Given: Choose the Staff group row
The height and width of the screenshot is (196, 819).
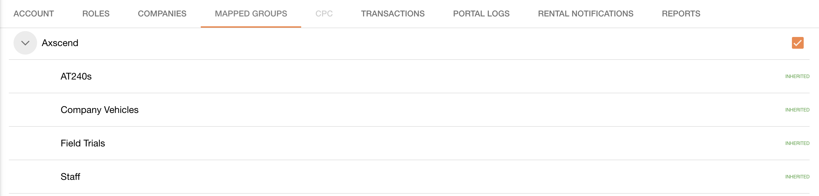Looking at the screenshot, I should coord(70,177).
